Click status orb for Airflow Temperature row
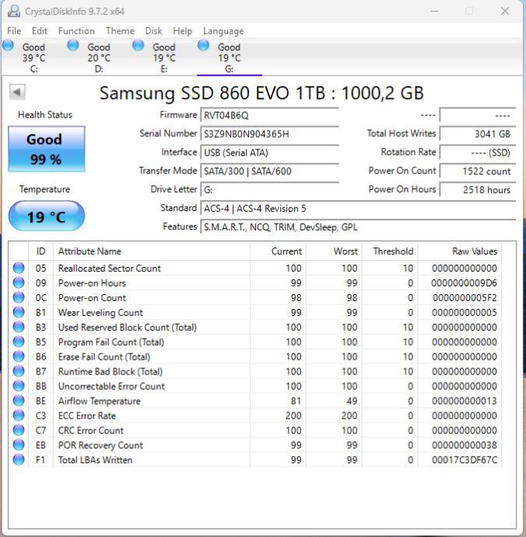The width and height of the screenshot is (526, 537). [x=19, y=401]
